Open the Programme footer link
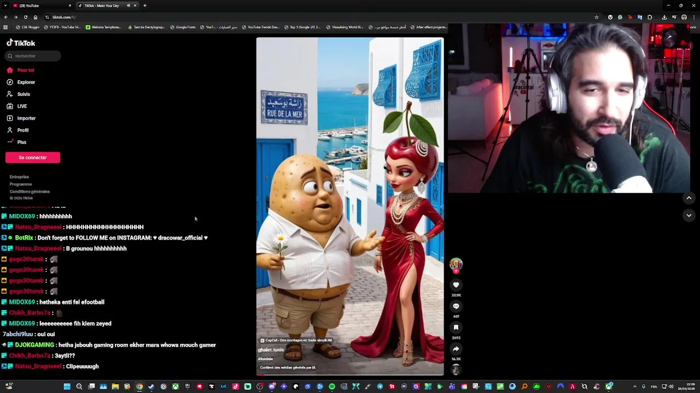700x393 pixels. [x=21, y=184]
